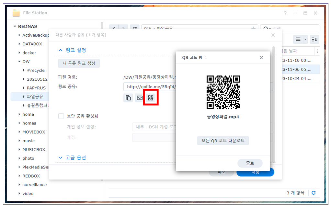
Task: Refresh the file list via the status bar icon
Action: point(314,192)
